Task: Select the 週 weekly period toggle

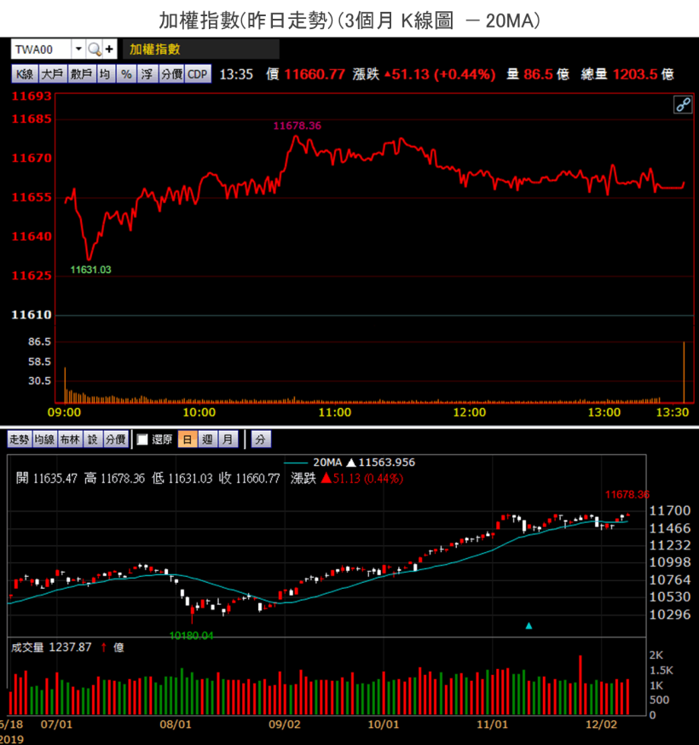Action: [207, 439]
